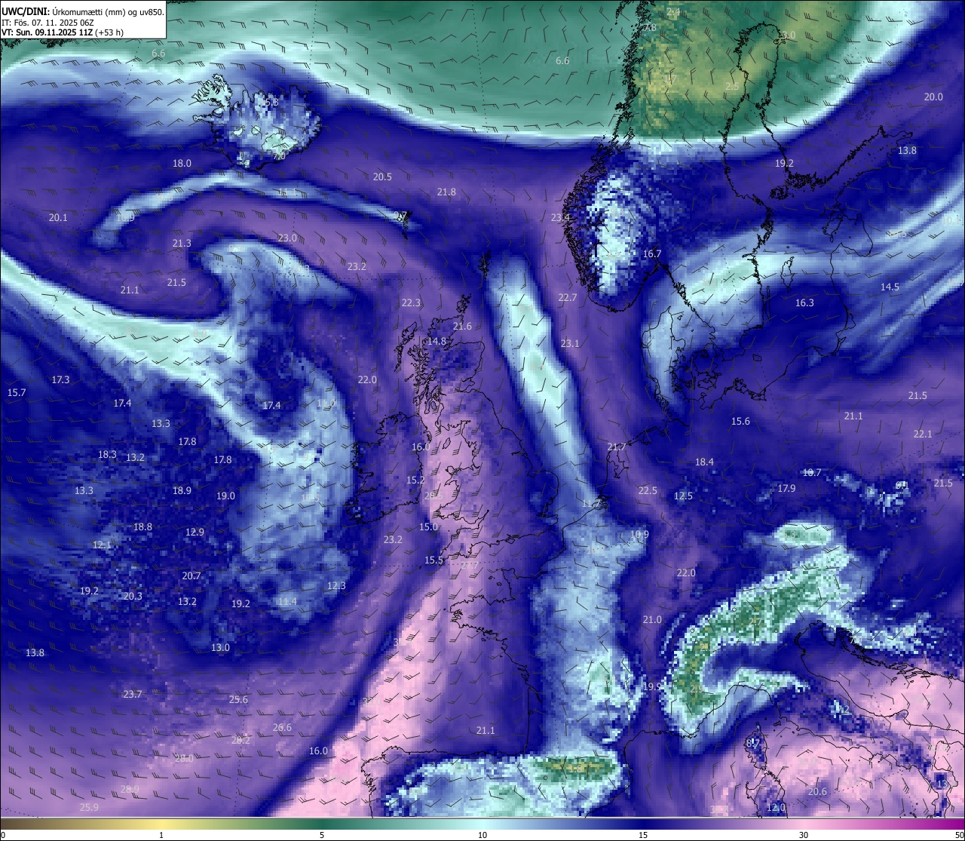
Task: Click the 23.7 value on the map
Action: click(x=133, y=694)
